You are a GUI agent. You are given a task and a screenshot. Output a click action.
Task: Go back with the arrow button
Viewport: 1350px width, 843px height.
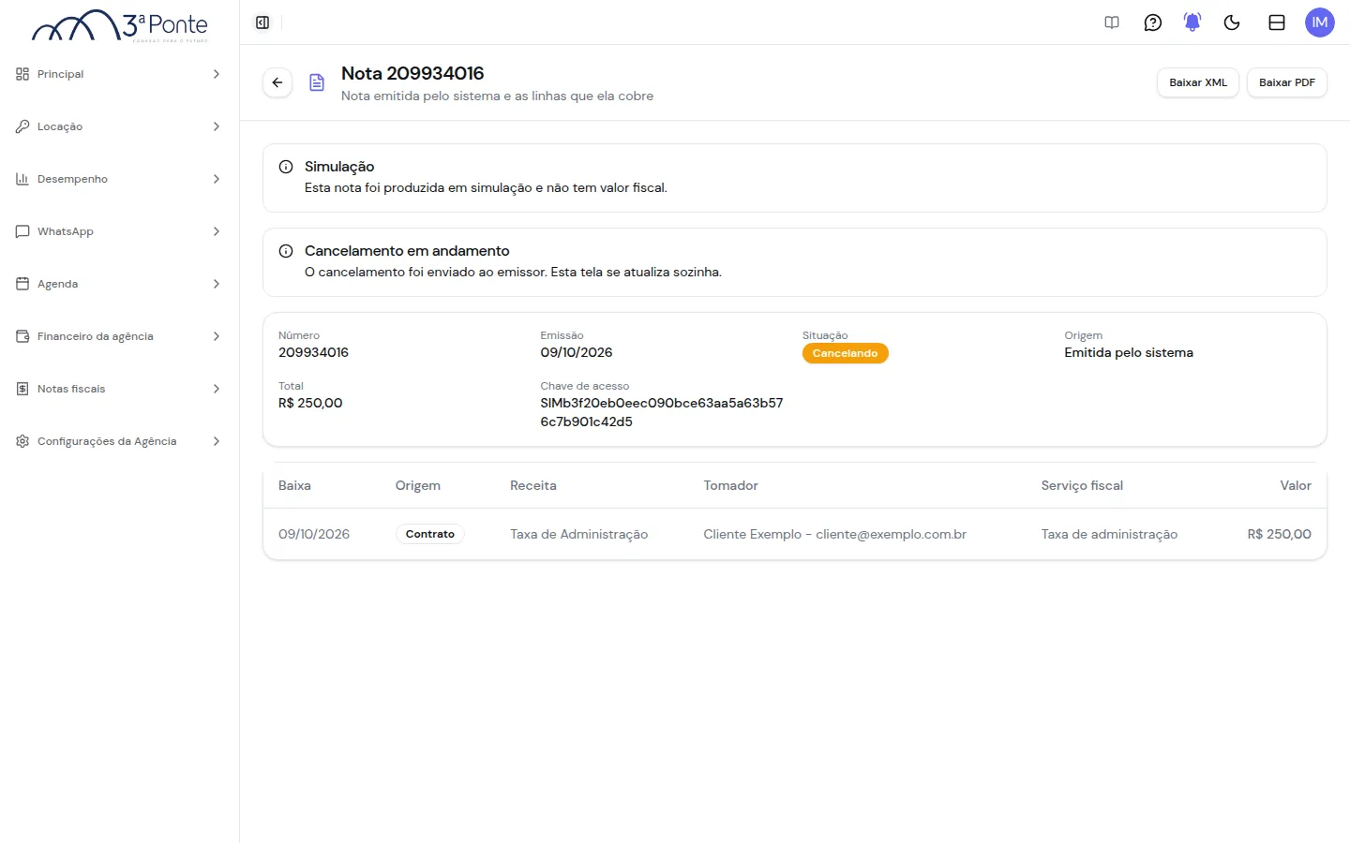[x=277, y=82]
